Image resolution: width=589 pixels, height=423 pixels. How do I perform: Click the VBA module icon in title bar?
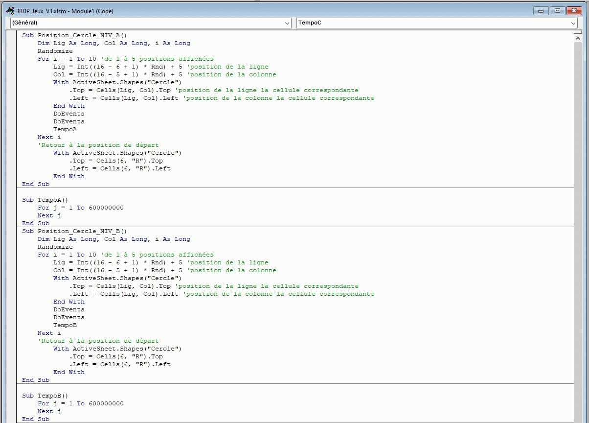10,11
